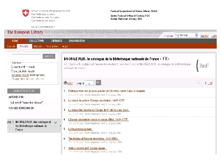Click the DIAGNOSTIC DISPLAY button

coord(24,91)
